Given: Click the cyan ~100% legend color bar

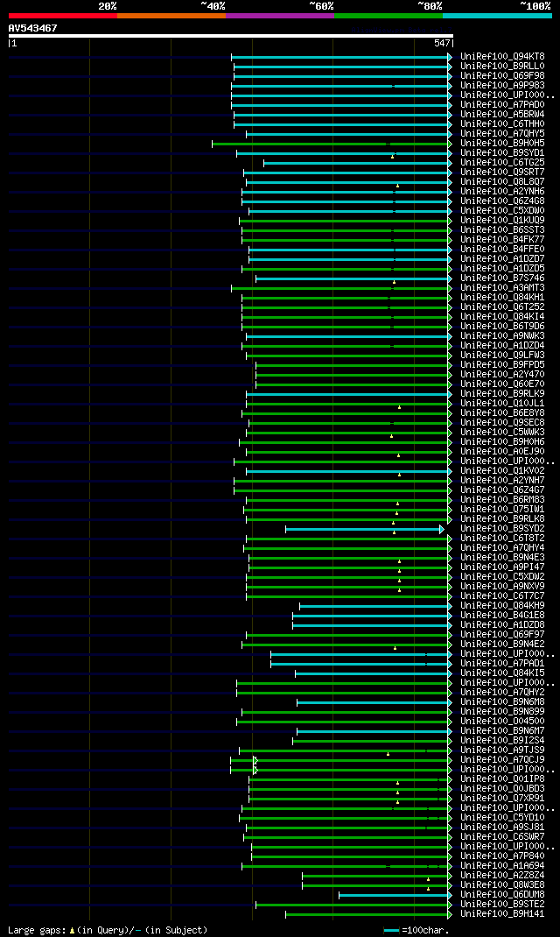Looking at the screenshot, I should tap(497, 16).
